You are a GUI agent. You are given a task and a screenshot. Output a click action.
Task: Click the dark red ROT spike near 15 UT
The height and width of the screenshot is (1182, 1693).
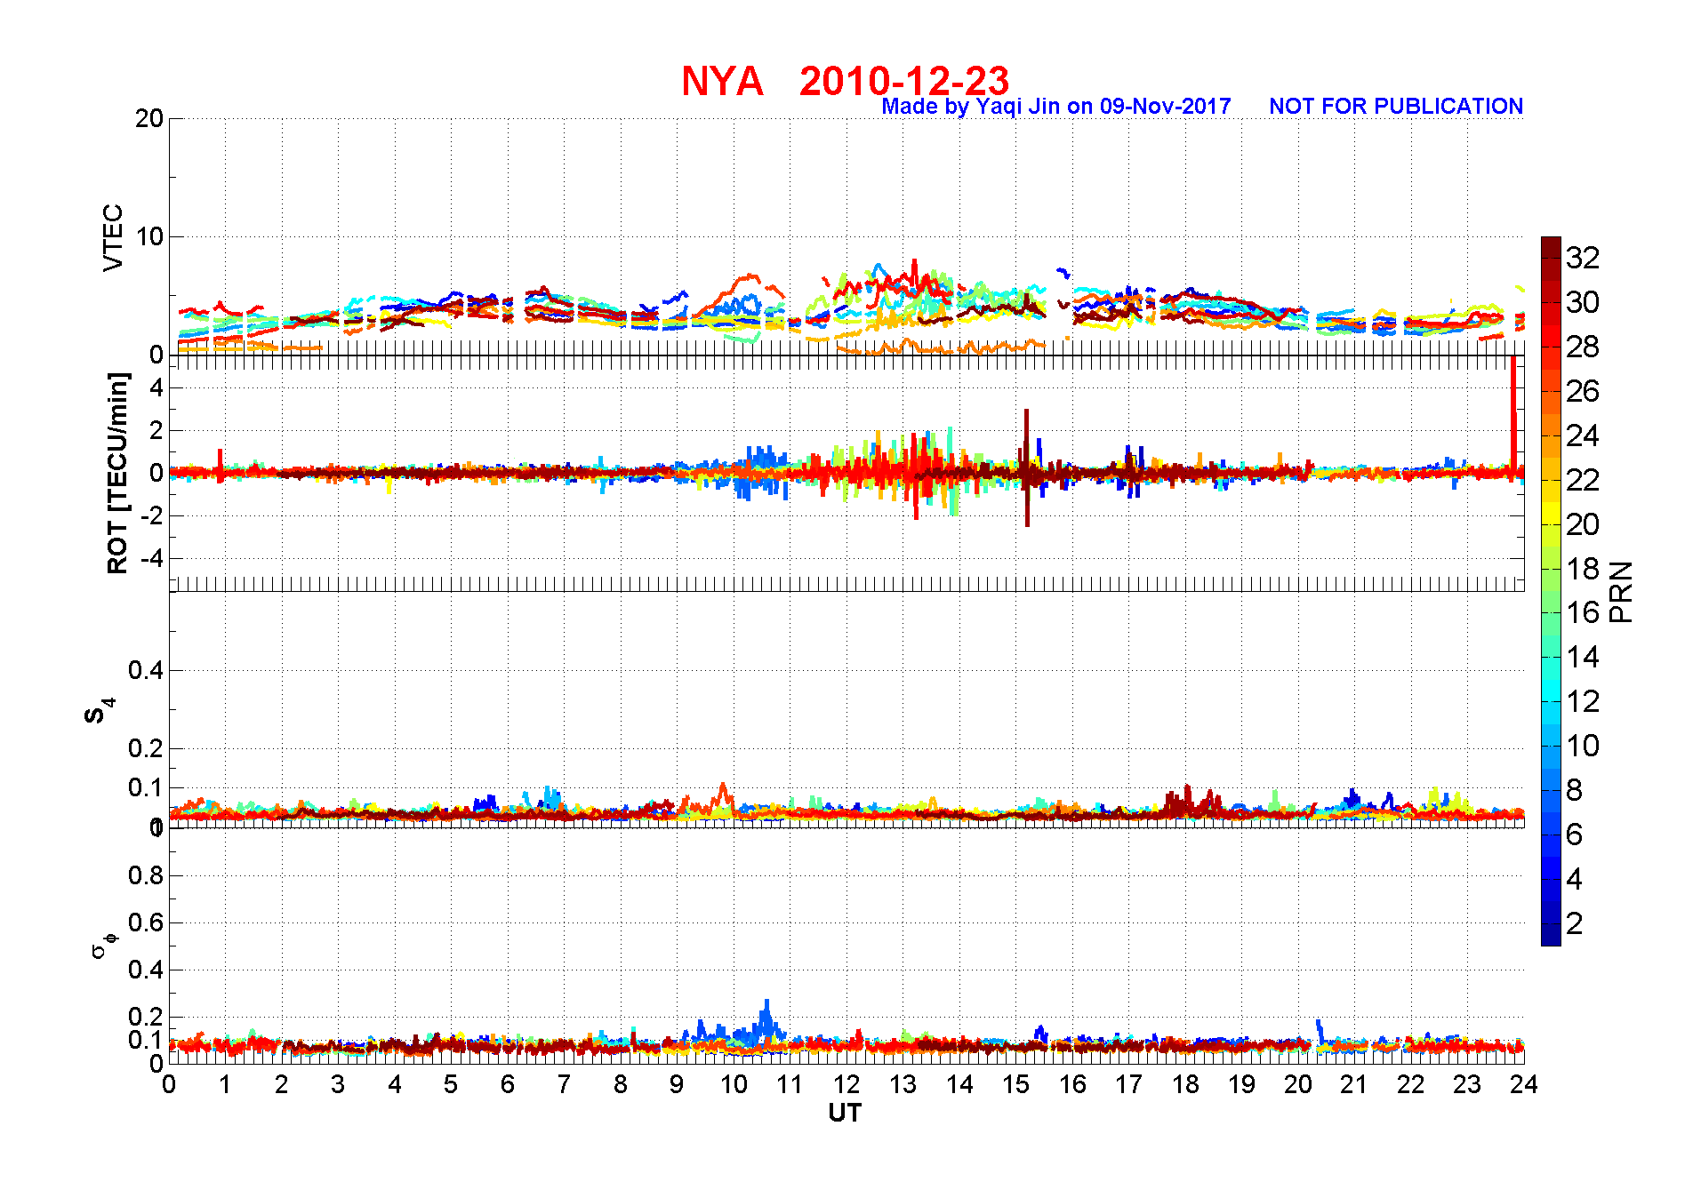click(x=1027, y=467)
